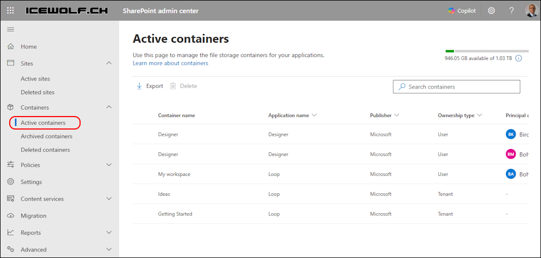The width and height of the screenshot is (541, 258).
Task: Click the storage usage progress bar
Action: click(487, 51)
